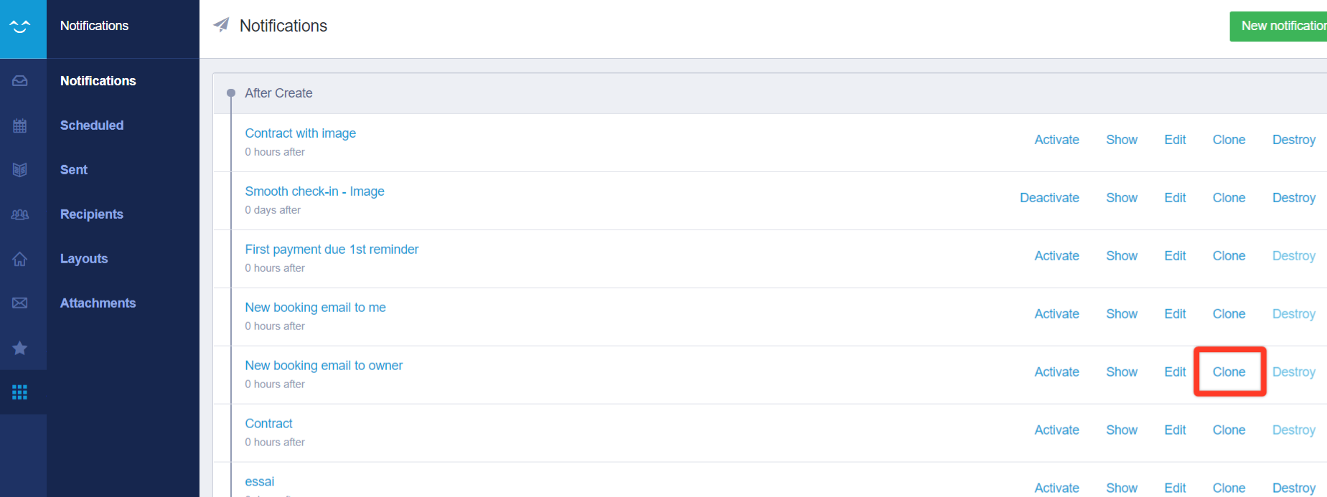
Task: Go to the Recipients section
Action: click(x=92, y=214)
